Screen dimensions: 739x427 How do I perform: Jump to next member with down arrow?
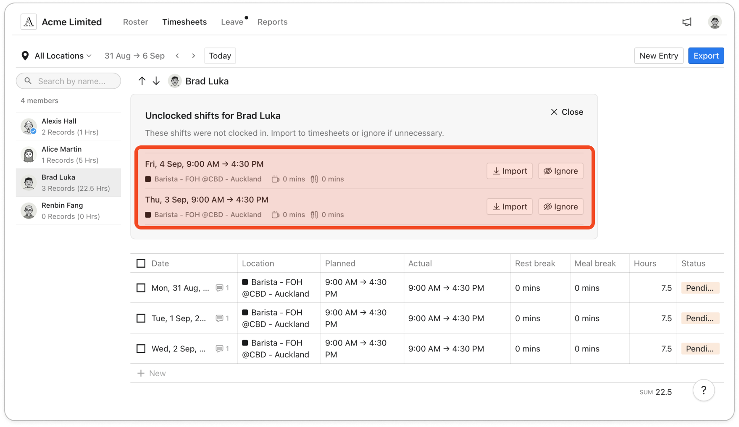coord(156,81)
